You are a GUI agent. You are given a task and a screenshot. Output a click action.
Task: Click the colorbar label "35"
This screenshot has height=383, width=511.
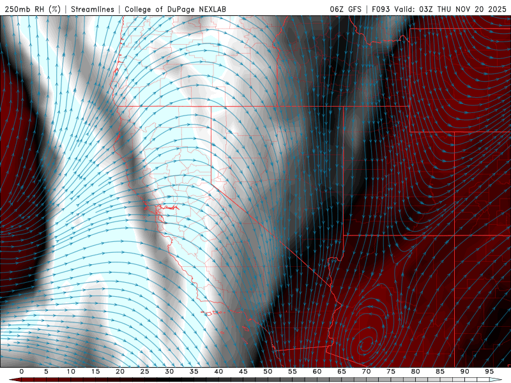(x=194, y=372)
